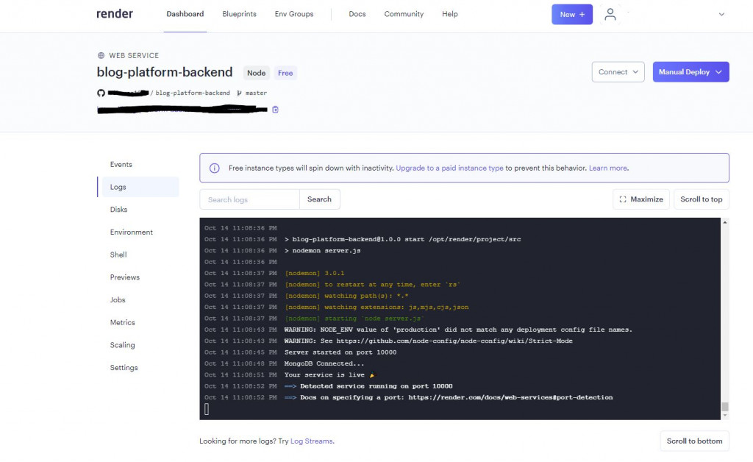This screenshot has height=462, width=753.
Task: Open Environment in the sidebar
Action: (131, 232)
